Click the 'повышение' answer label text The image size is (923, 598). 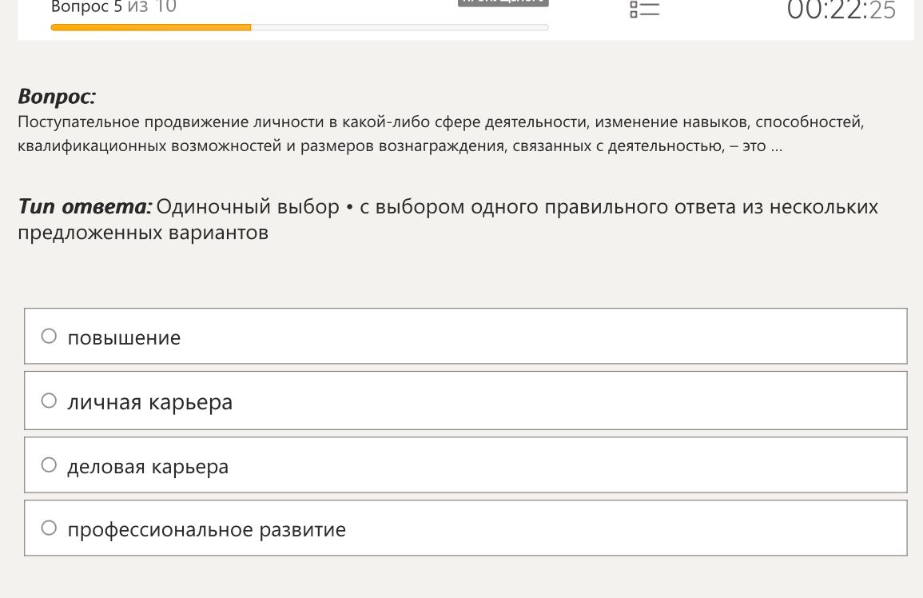coord(124,337)
